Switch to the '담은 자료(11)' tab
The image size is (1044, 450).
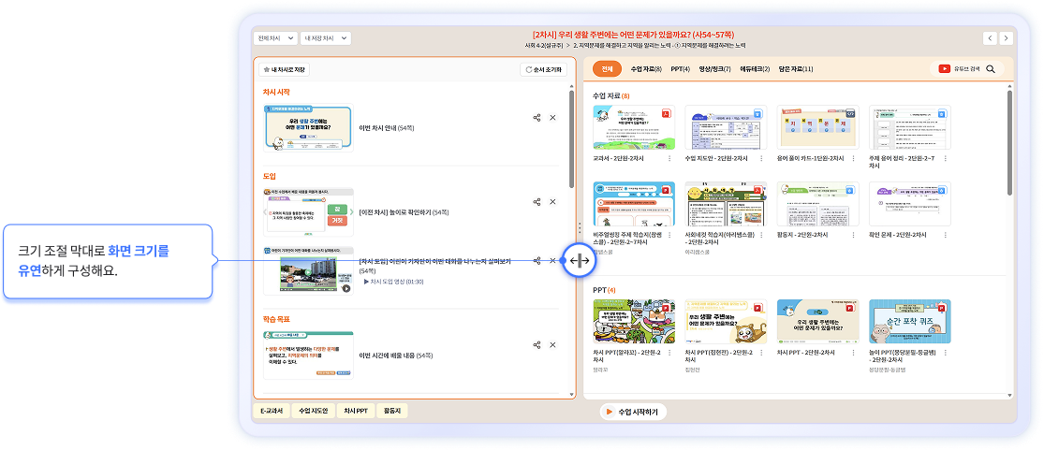[796, 68]
